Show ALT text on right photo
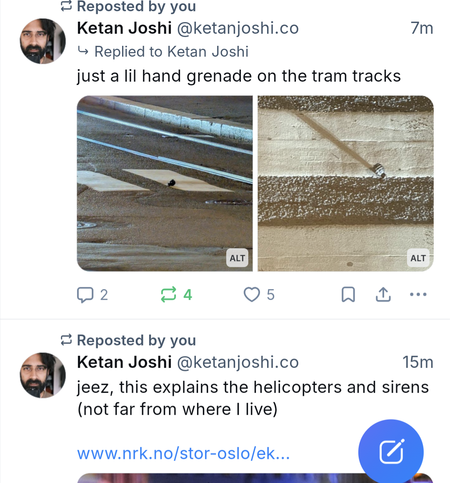 tap(418, 258)
